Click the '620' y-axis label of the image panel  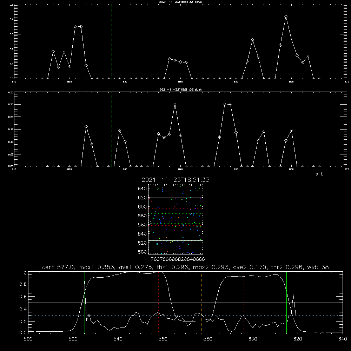point(143,198)
